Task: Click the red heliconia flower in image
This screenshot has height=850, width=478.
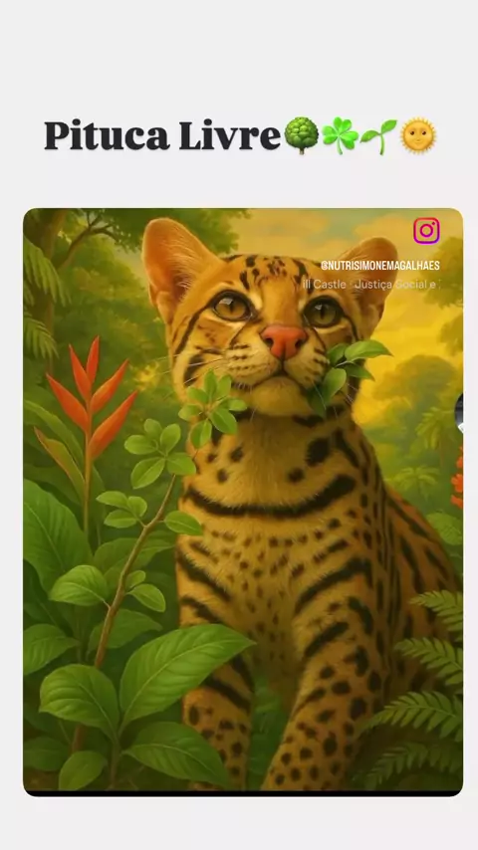Action: click(x=92, y=396)
